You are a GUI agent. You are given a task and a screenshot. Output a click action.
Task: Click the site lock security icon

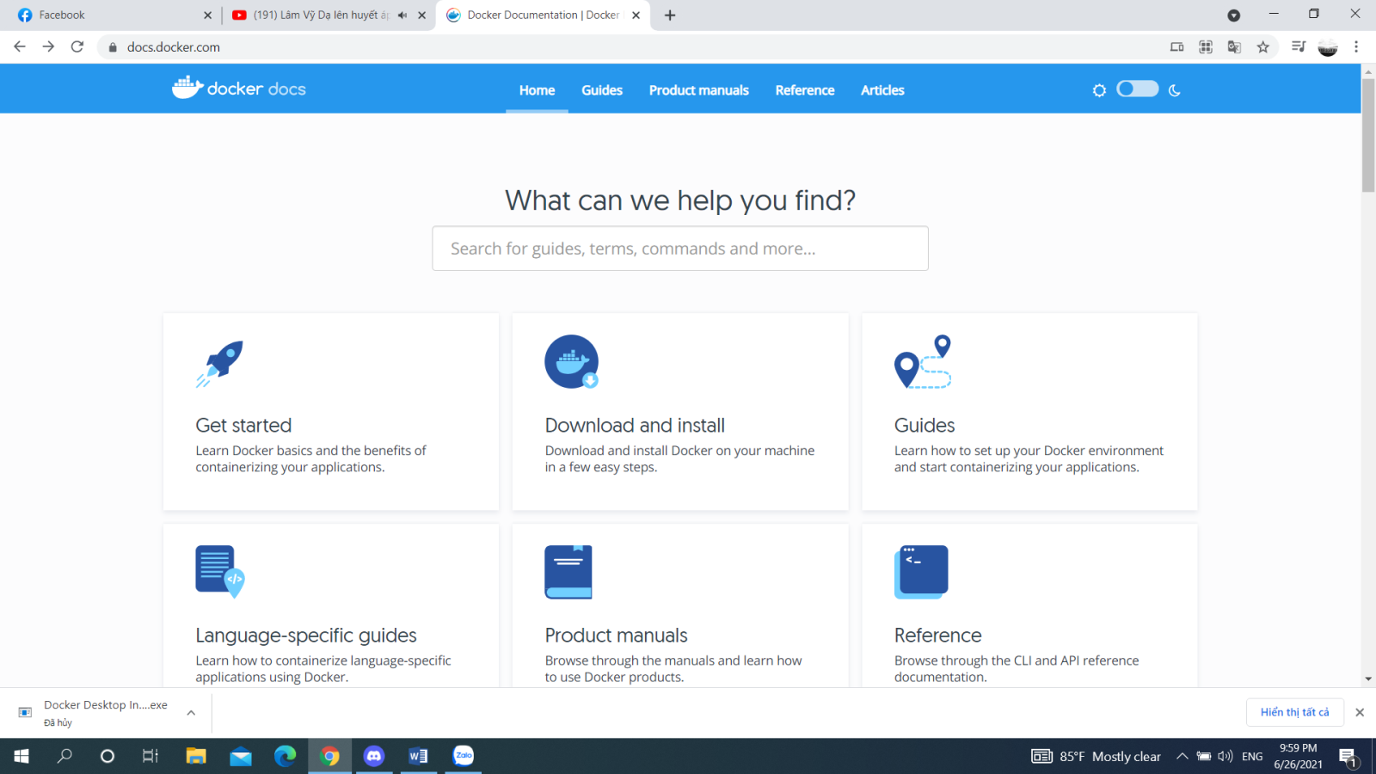point(113,47)
